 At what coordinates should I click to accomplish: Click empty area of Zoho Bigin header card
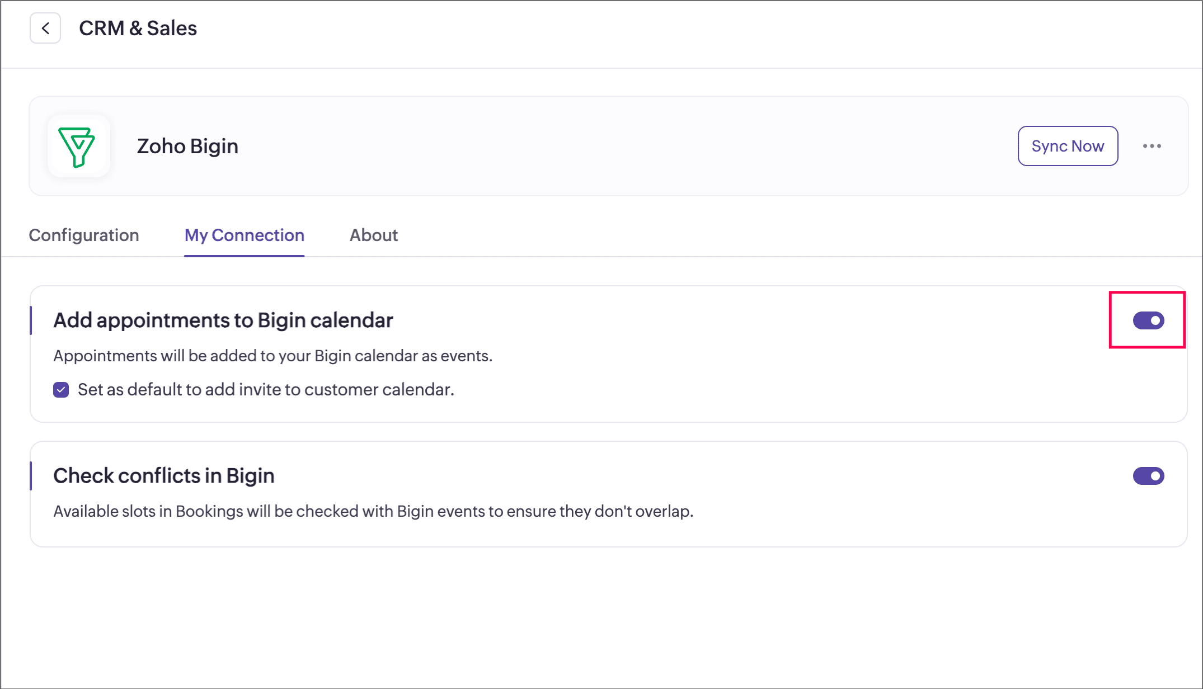(x=615, y=147)
